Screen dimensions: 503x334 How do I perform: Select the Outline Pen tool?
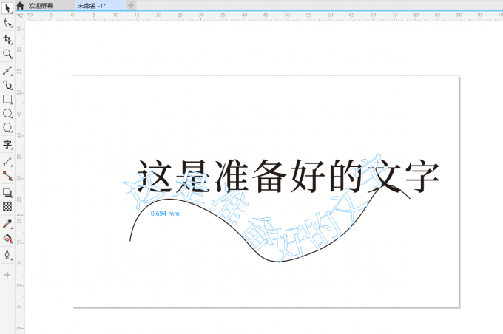(7, 255)
